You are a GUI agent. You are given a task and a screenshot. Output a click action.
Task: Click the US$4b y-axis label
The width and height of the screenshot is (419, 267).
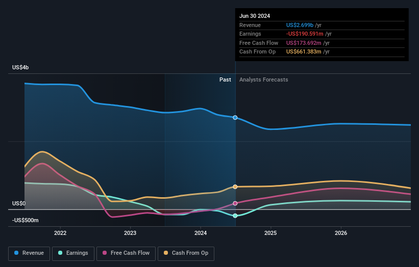[20, 67]
